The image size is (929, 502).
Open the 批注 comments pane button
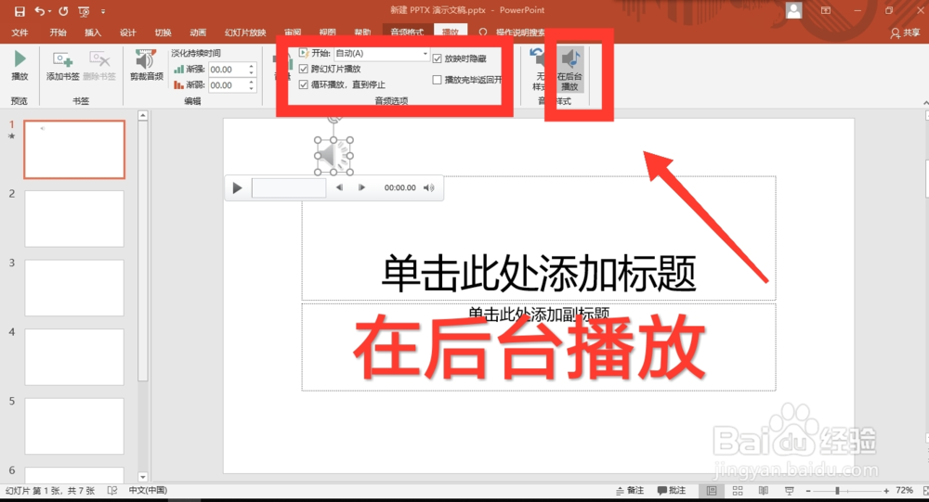pyautogui.click(x=672, y=491)
